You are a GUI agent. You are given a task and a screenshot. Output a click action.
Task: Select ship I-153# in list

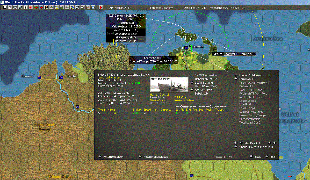[x=112, y=113]
